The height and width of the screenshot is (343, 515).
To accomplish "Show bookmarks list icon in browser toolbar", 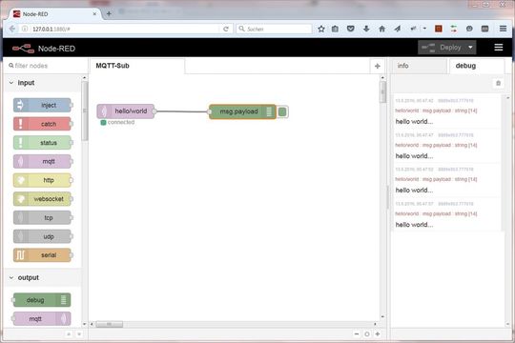I will (x=335, y=29).
